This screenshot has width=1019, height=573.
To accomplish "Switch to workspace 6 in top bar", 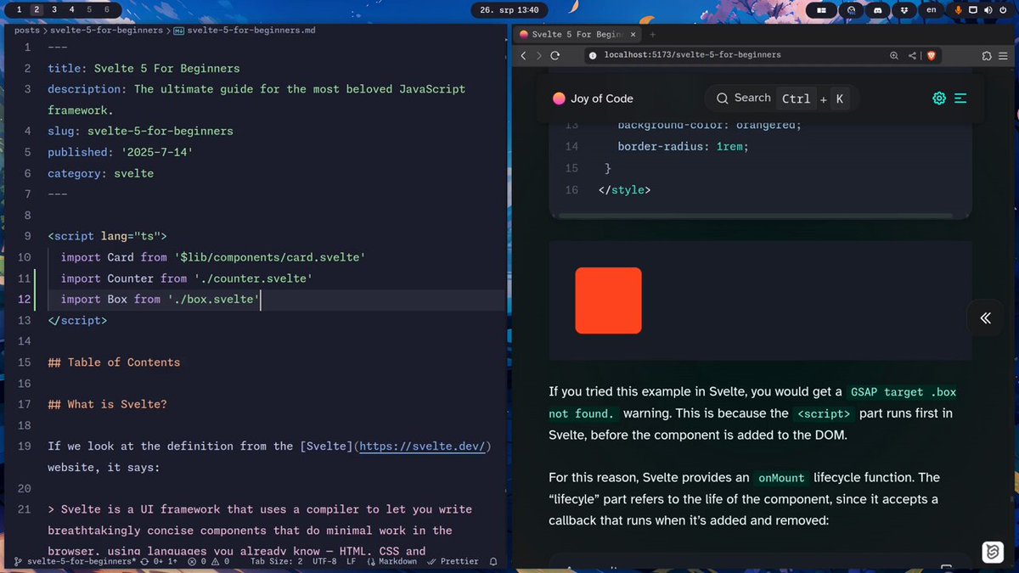I will (x=106, y=9).
